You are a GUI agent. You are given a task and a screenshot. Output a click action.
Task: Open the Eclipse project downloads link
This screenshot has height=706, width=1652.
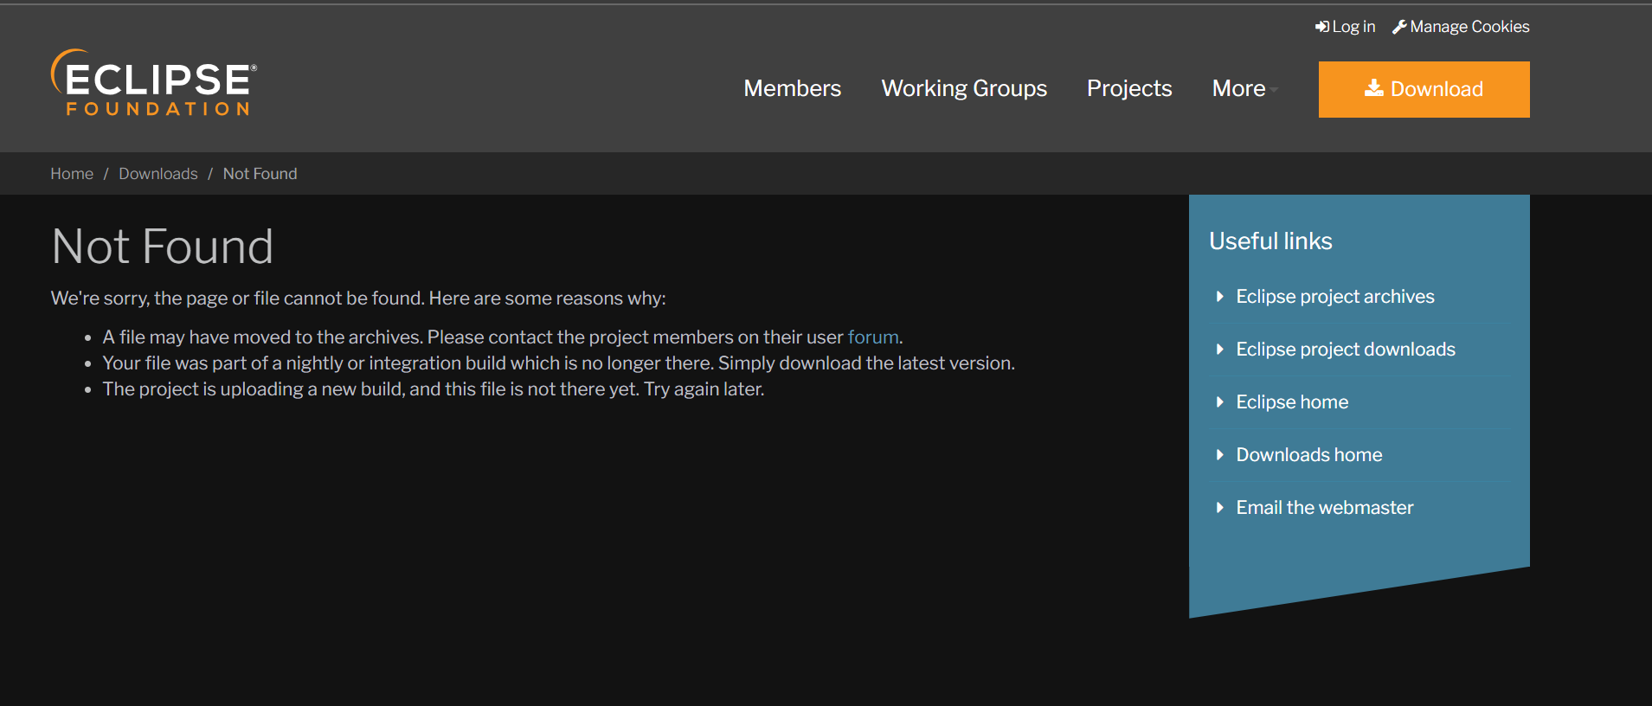click(1346, 350)
